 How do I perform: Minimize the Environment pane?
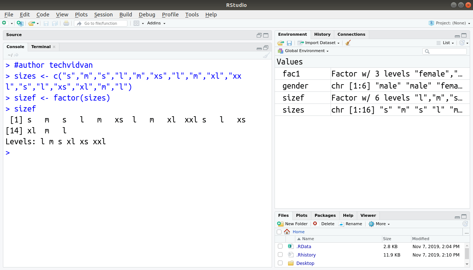[457, 36]
